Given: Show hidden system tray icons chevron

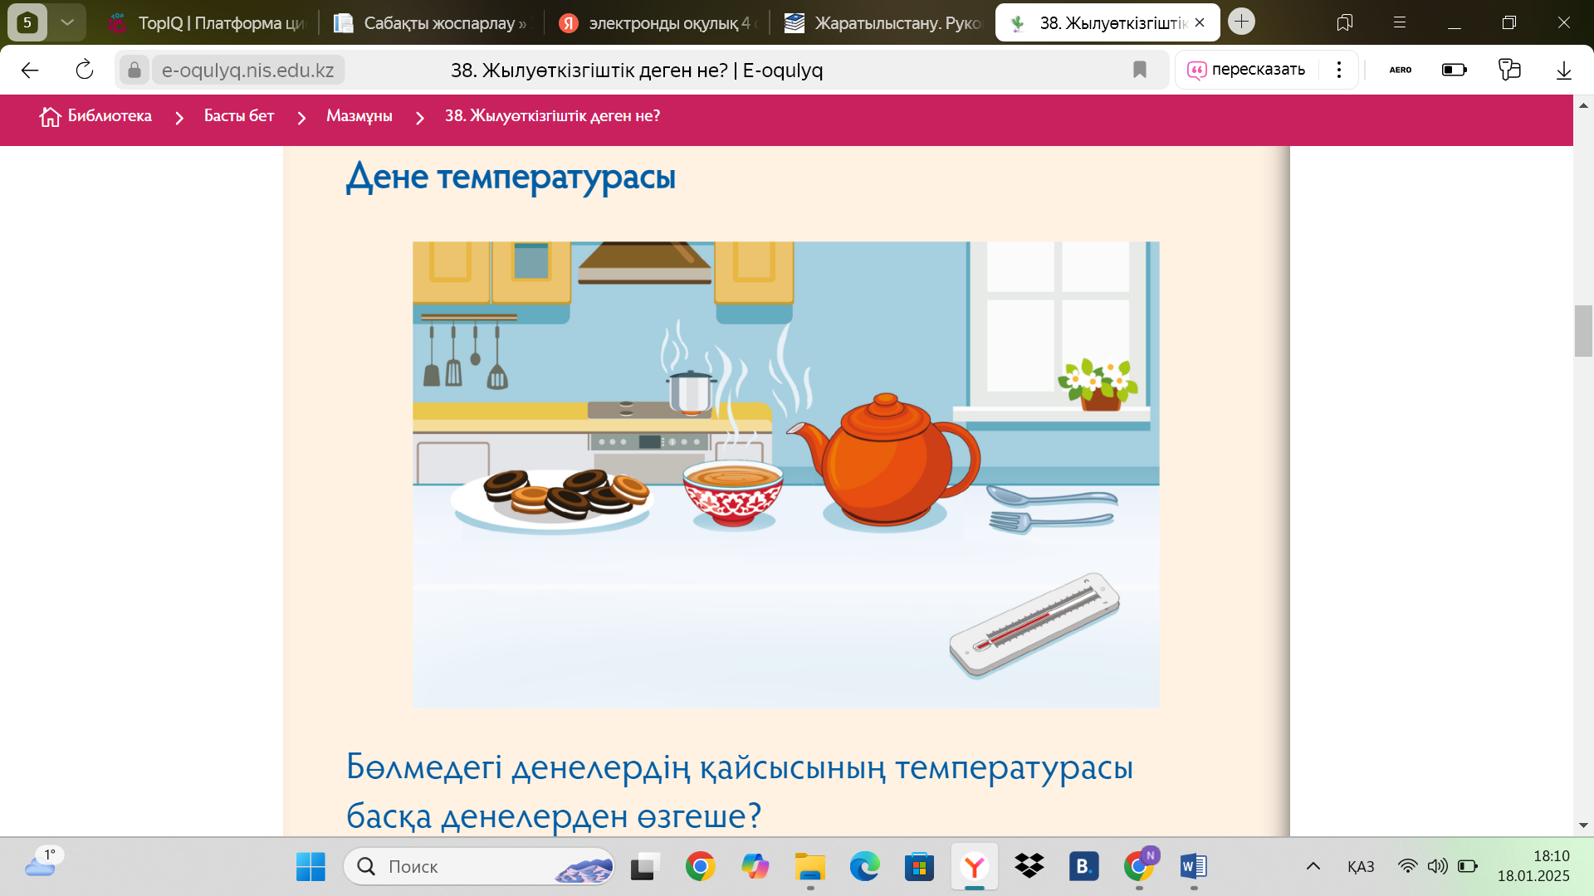Looking at the screenshot, I should [x=1313, y=866].
